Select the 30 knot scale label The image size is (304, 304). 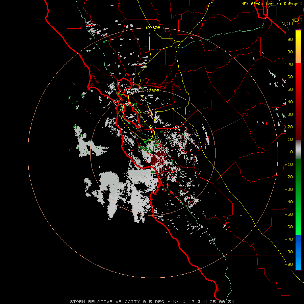[290, 115]
